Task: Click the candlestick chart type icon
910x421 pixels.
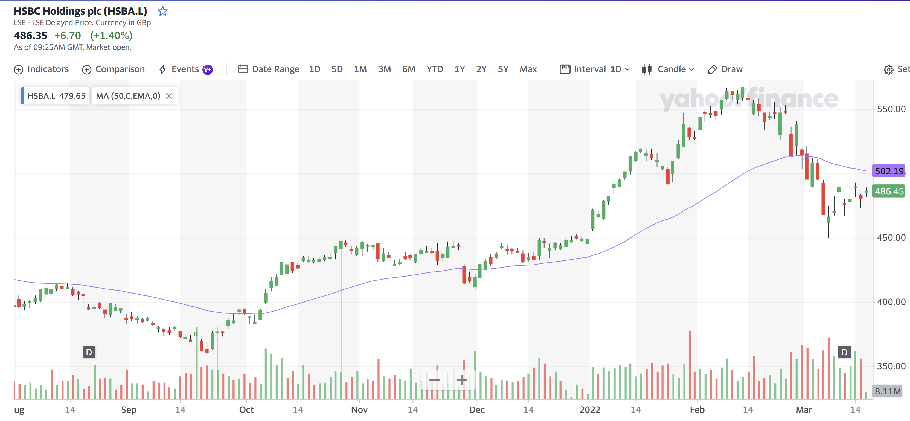Action: pos(647,69)
